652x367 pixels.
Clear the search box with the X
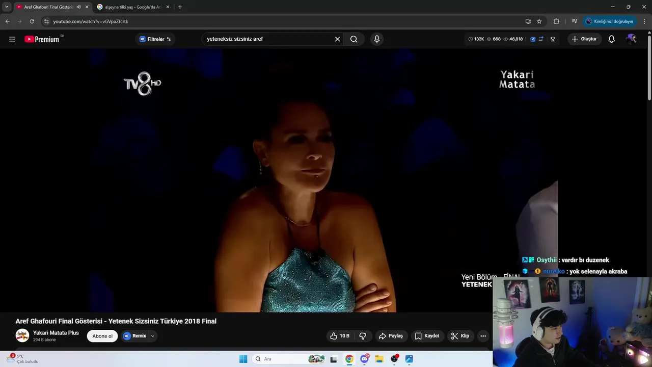pos(337,39)
